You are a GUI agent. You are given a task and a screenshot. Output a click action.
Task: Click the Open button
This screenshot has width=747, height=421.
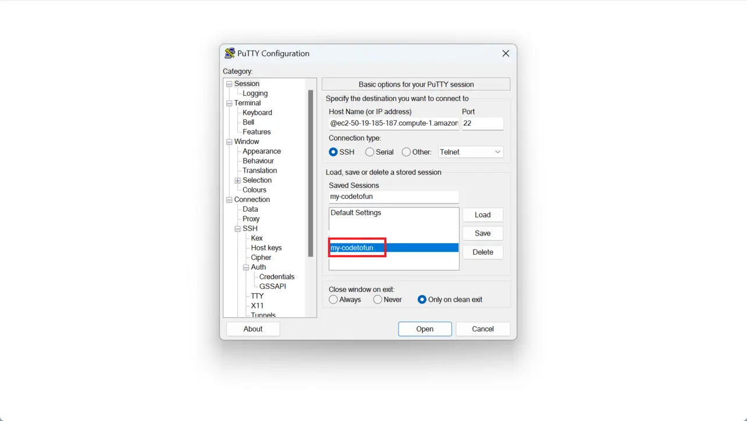point(425,329)
